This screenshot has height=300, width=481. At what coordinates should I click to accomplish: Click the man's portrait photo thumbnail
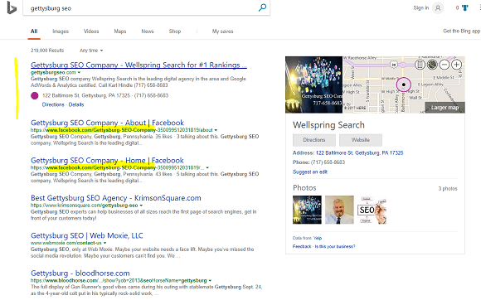339,210
